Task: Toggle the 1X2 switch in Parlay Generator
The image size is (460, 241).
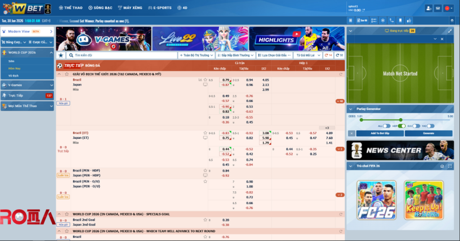Action: tap(430, 126)
